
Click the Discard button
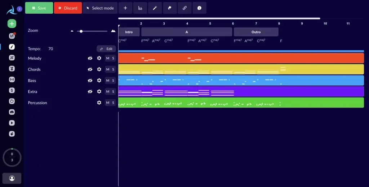68,8
